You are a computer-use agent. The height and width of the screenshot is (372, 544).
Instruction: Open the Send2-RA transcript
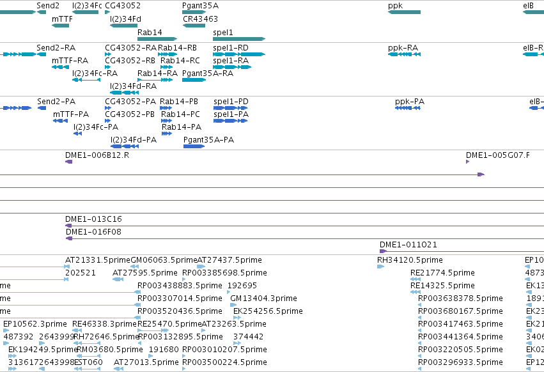tap(42, 54)
